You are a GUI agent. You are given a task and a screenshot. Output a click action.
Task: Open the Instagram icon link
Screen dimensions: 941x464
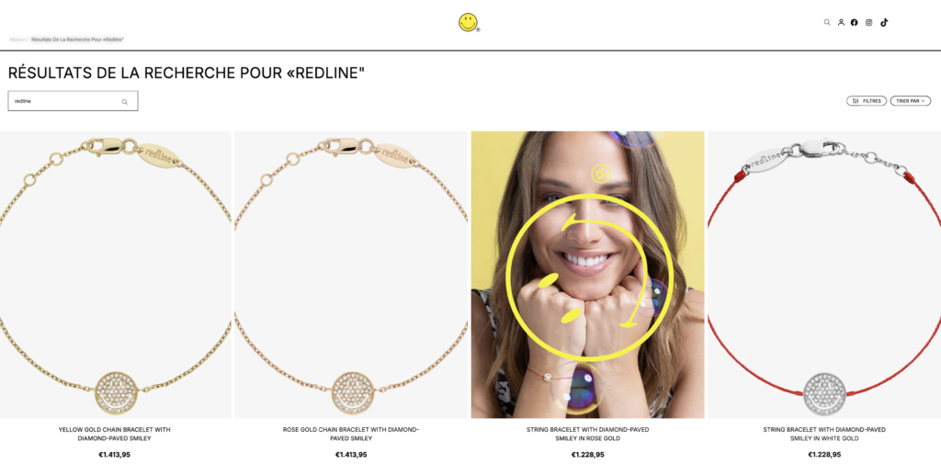(x=868, y=22)
